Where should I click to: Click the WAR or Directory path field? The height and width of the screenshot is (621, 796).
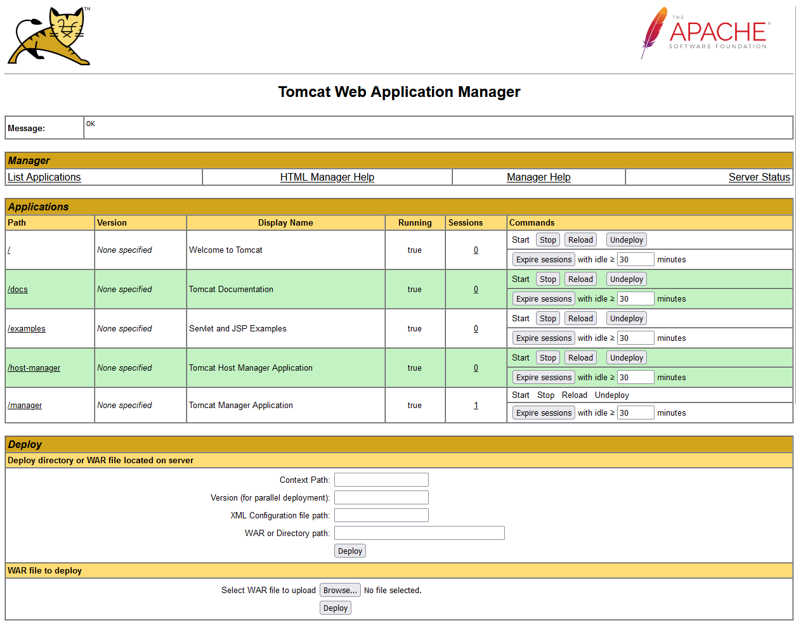[x=419, y=534]
